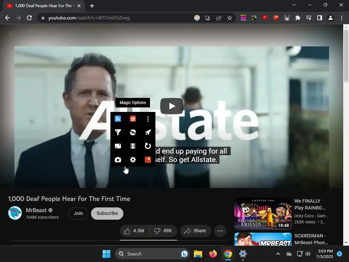Click the film reel icon in Magic Options

tap(133, 132)
